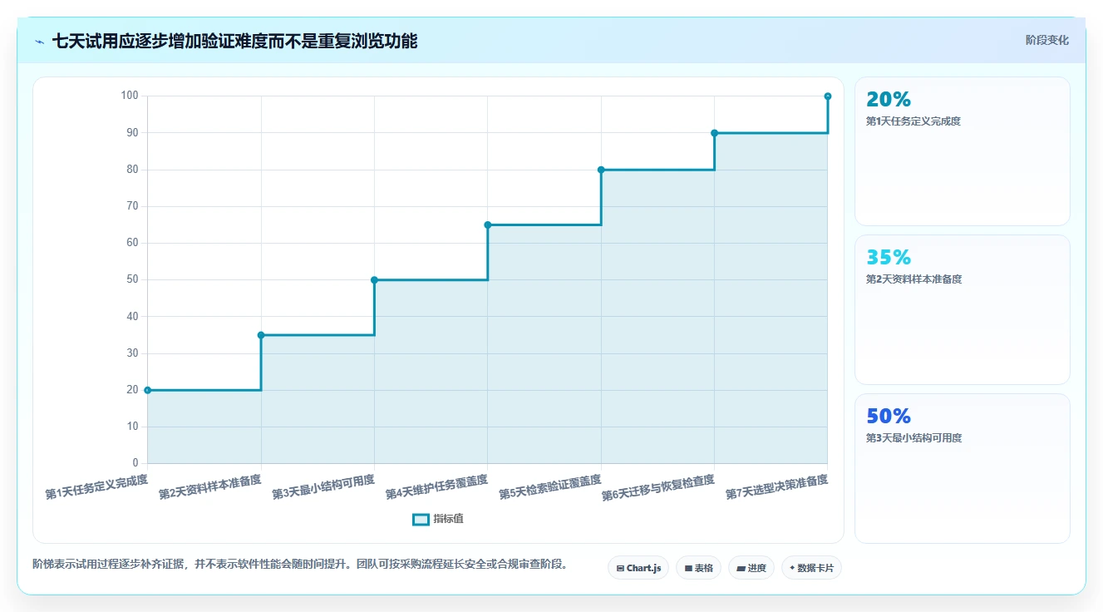Click the data point at value 20

148,390
